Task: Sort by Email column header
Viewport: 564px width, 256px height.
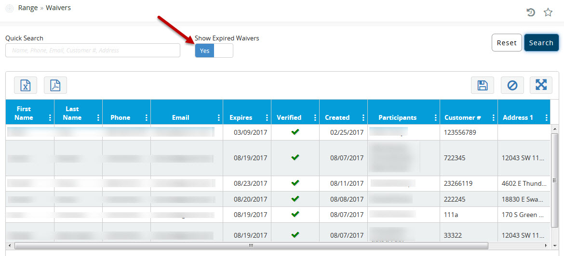Action: (181, 117)
